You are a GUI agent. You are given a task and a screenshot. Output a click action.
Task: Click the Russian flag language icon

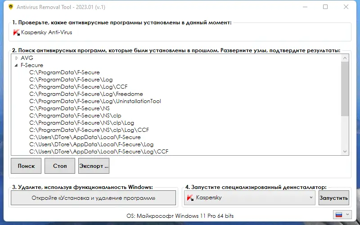coord(338,215)
